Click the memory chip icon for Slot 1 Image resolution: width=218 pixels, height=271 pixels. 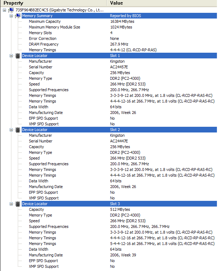coord(18,56)
